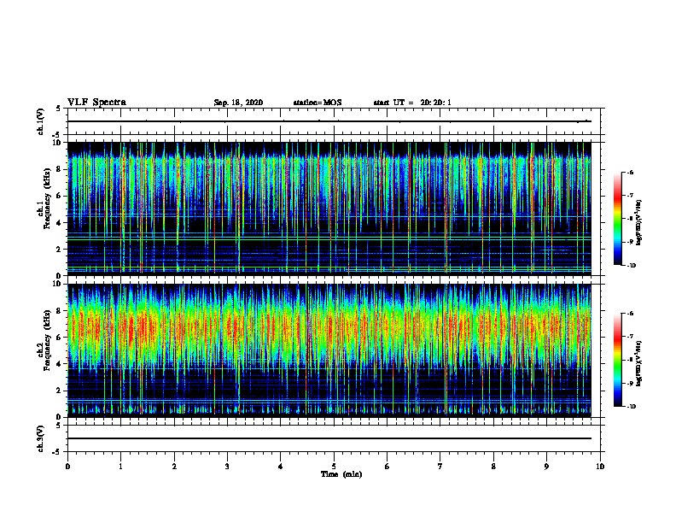Click the '6' kHz tick of ch.1 spectrogram

(60, 196)
